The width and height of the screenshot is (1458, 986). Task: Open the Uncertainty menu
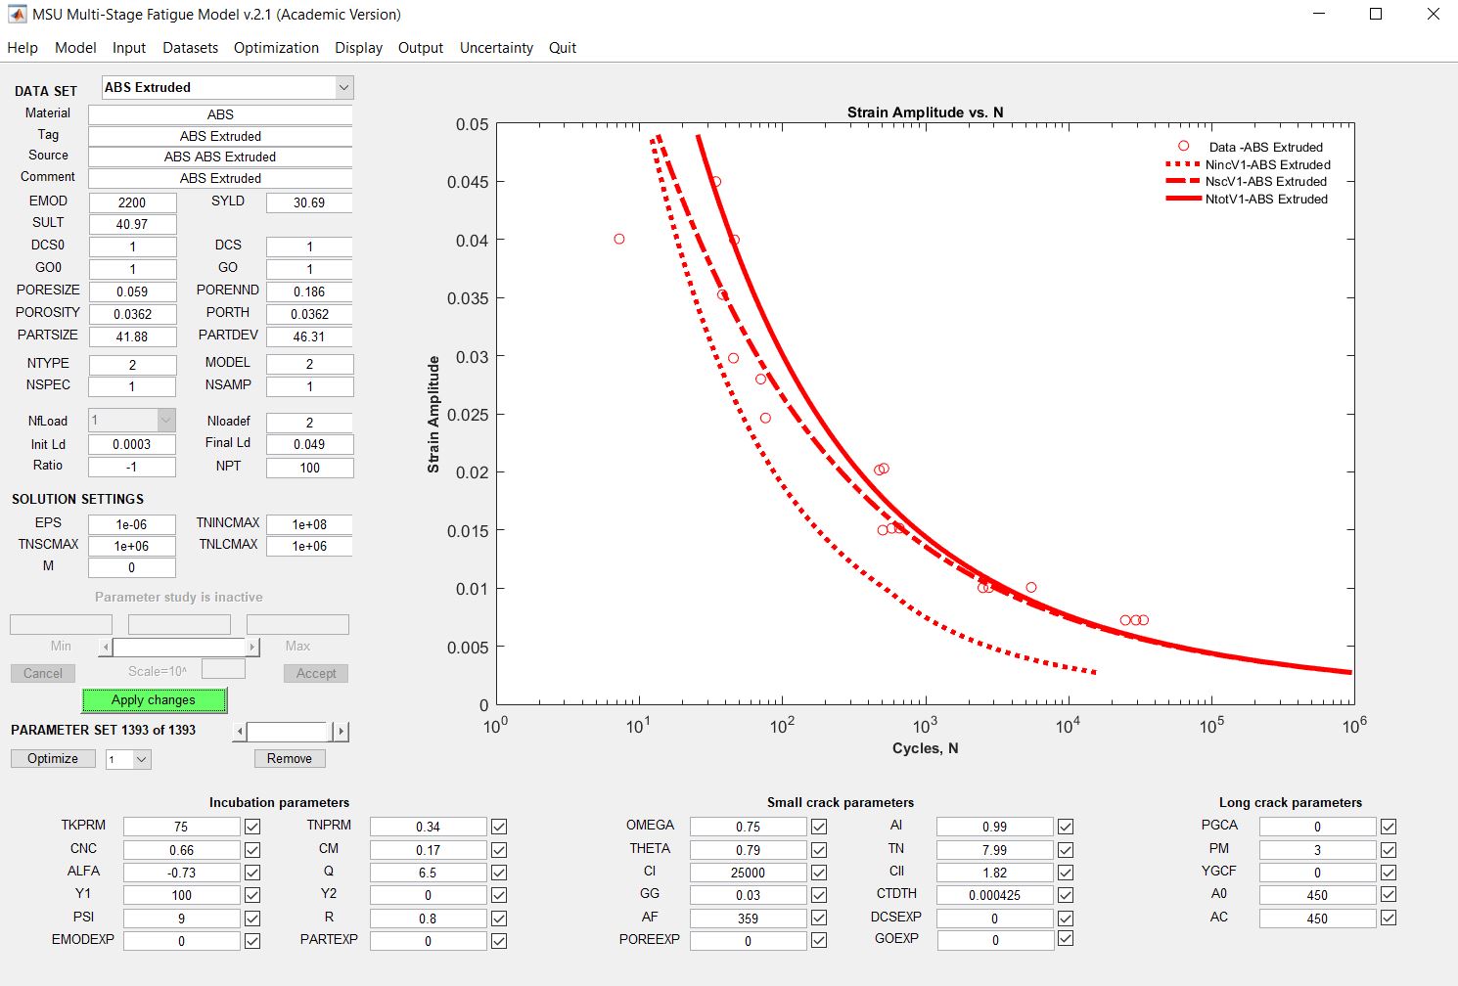496,48
